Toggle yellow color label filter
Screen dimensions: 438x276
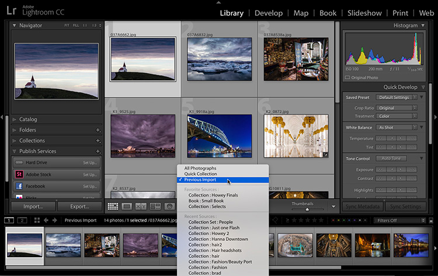tap(339, 221)
